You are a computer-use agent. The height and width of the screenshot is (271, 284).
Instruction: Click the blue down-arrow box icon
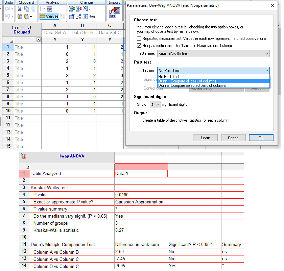click(85, 17)
